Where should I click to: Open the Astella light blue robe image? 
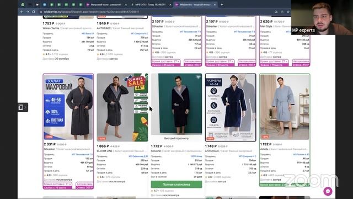point(285,107)
